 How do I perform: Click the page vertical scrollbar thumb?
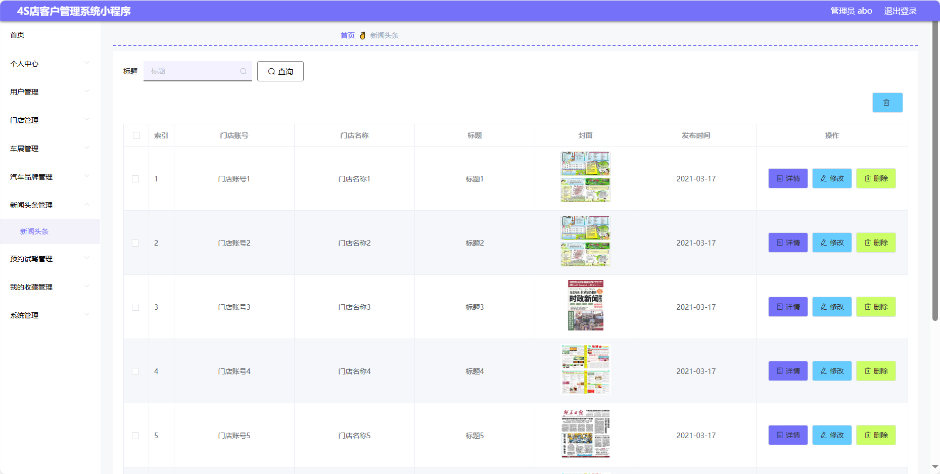(935, 171)
